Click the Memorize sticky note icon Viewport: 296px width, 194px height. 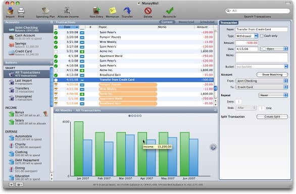(113, 11)
